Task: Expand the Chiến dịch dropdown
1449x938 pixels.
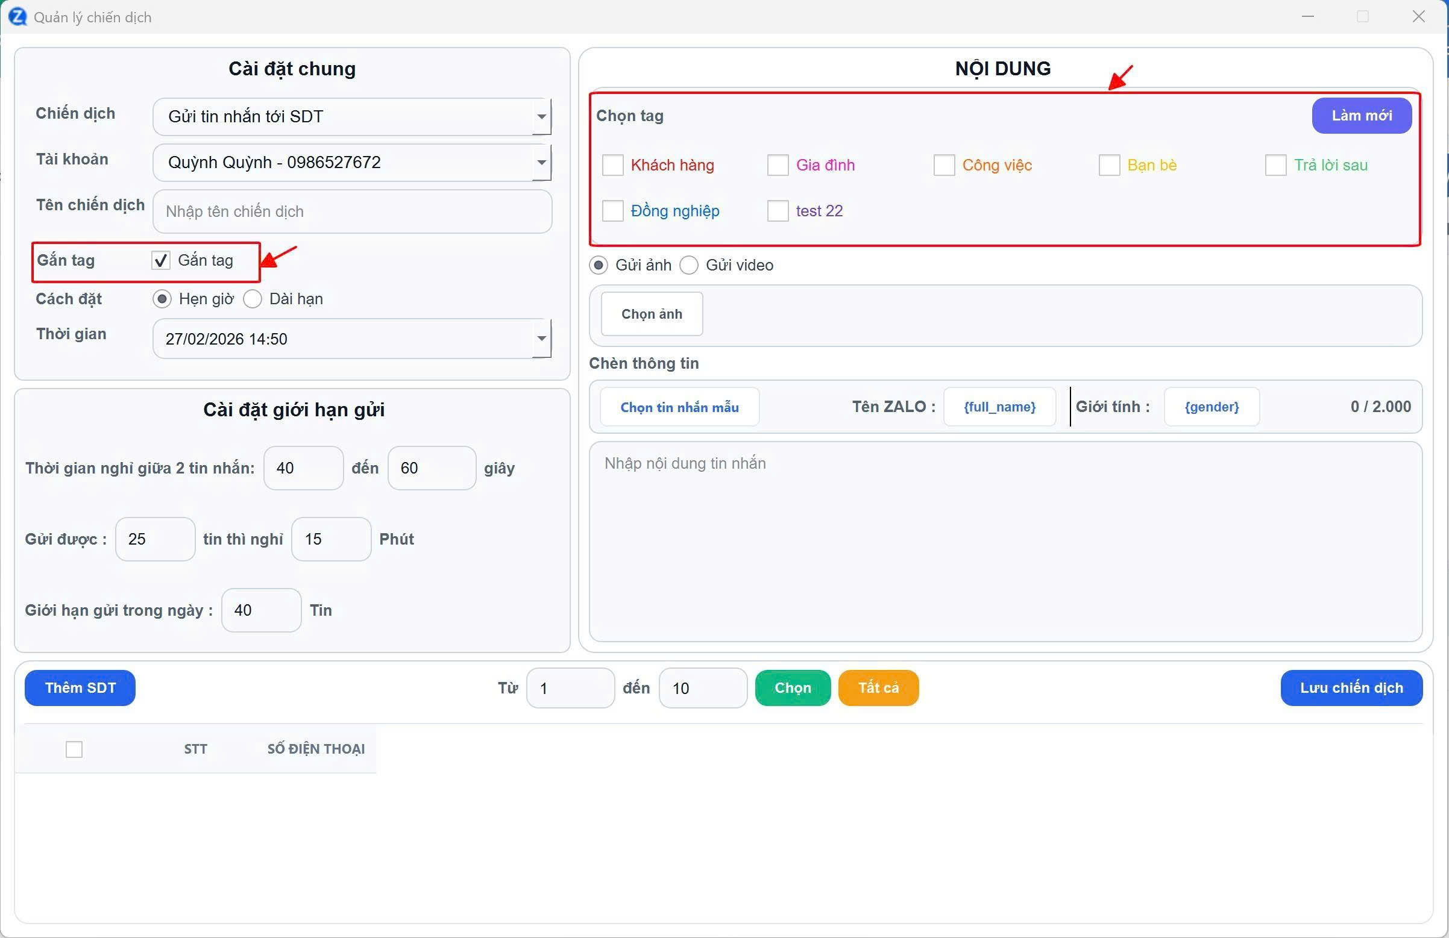Action: [x=541, y=116]
